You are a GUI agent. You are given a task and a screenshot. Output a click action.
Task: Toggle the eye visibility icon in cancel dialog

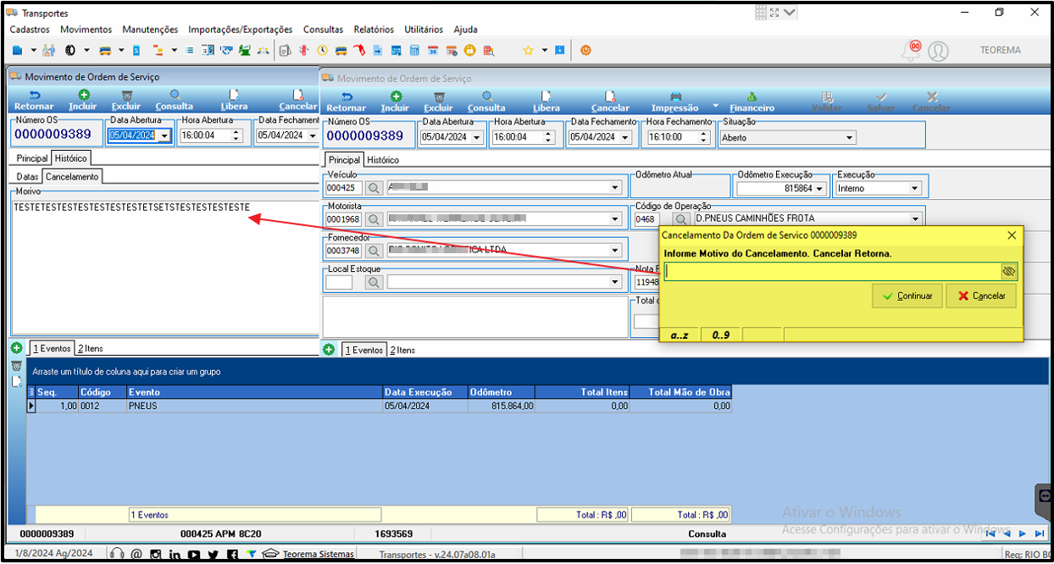[x=1008, y=272]
